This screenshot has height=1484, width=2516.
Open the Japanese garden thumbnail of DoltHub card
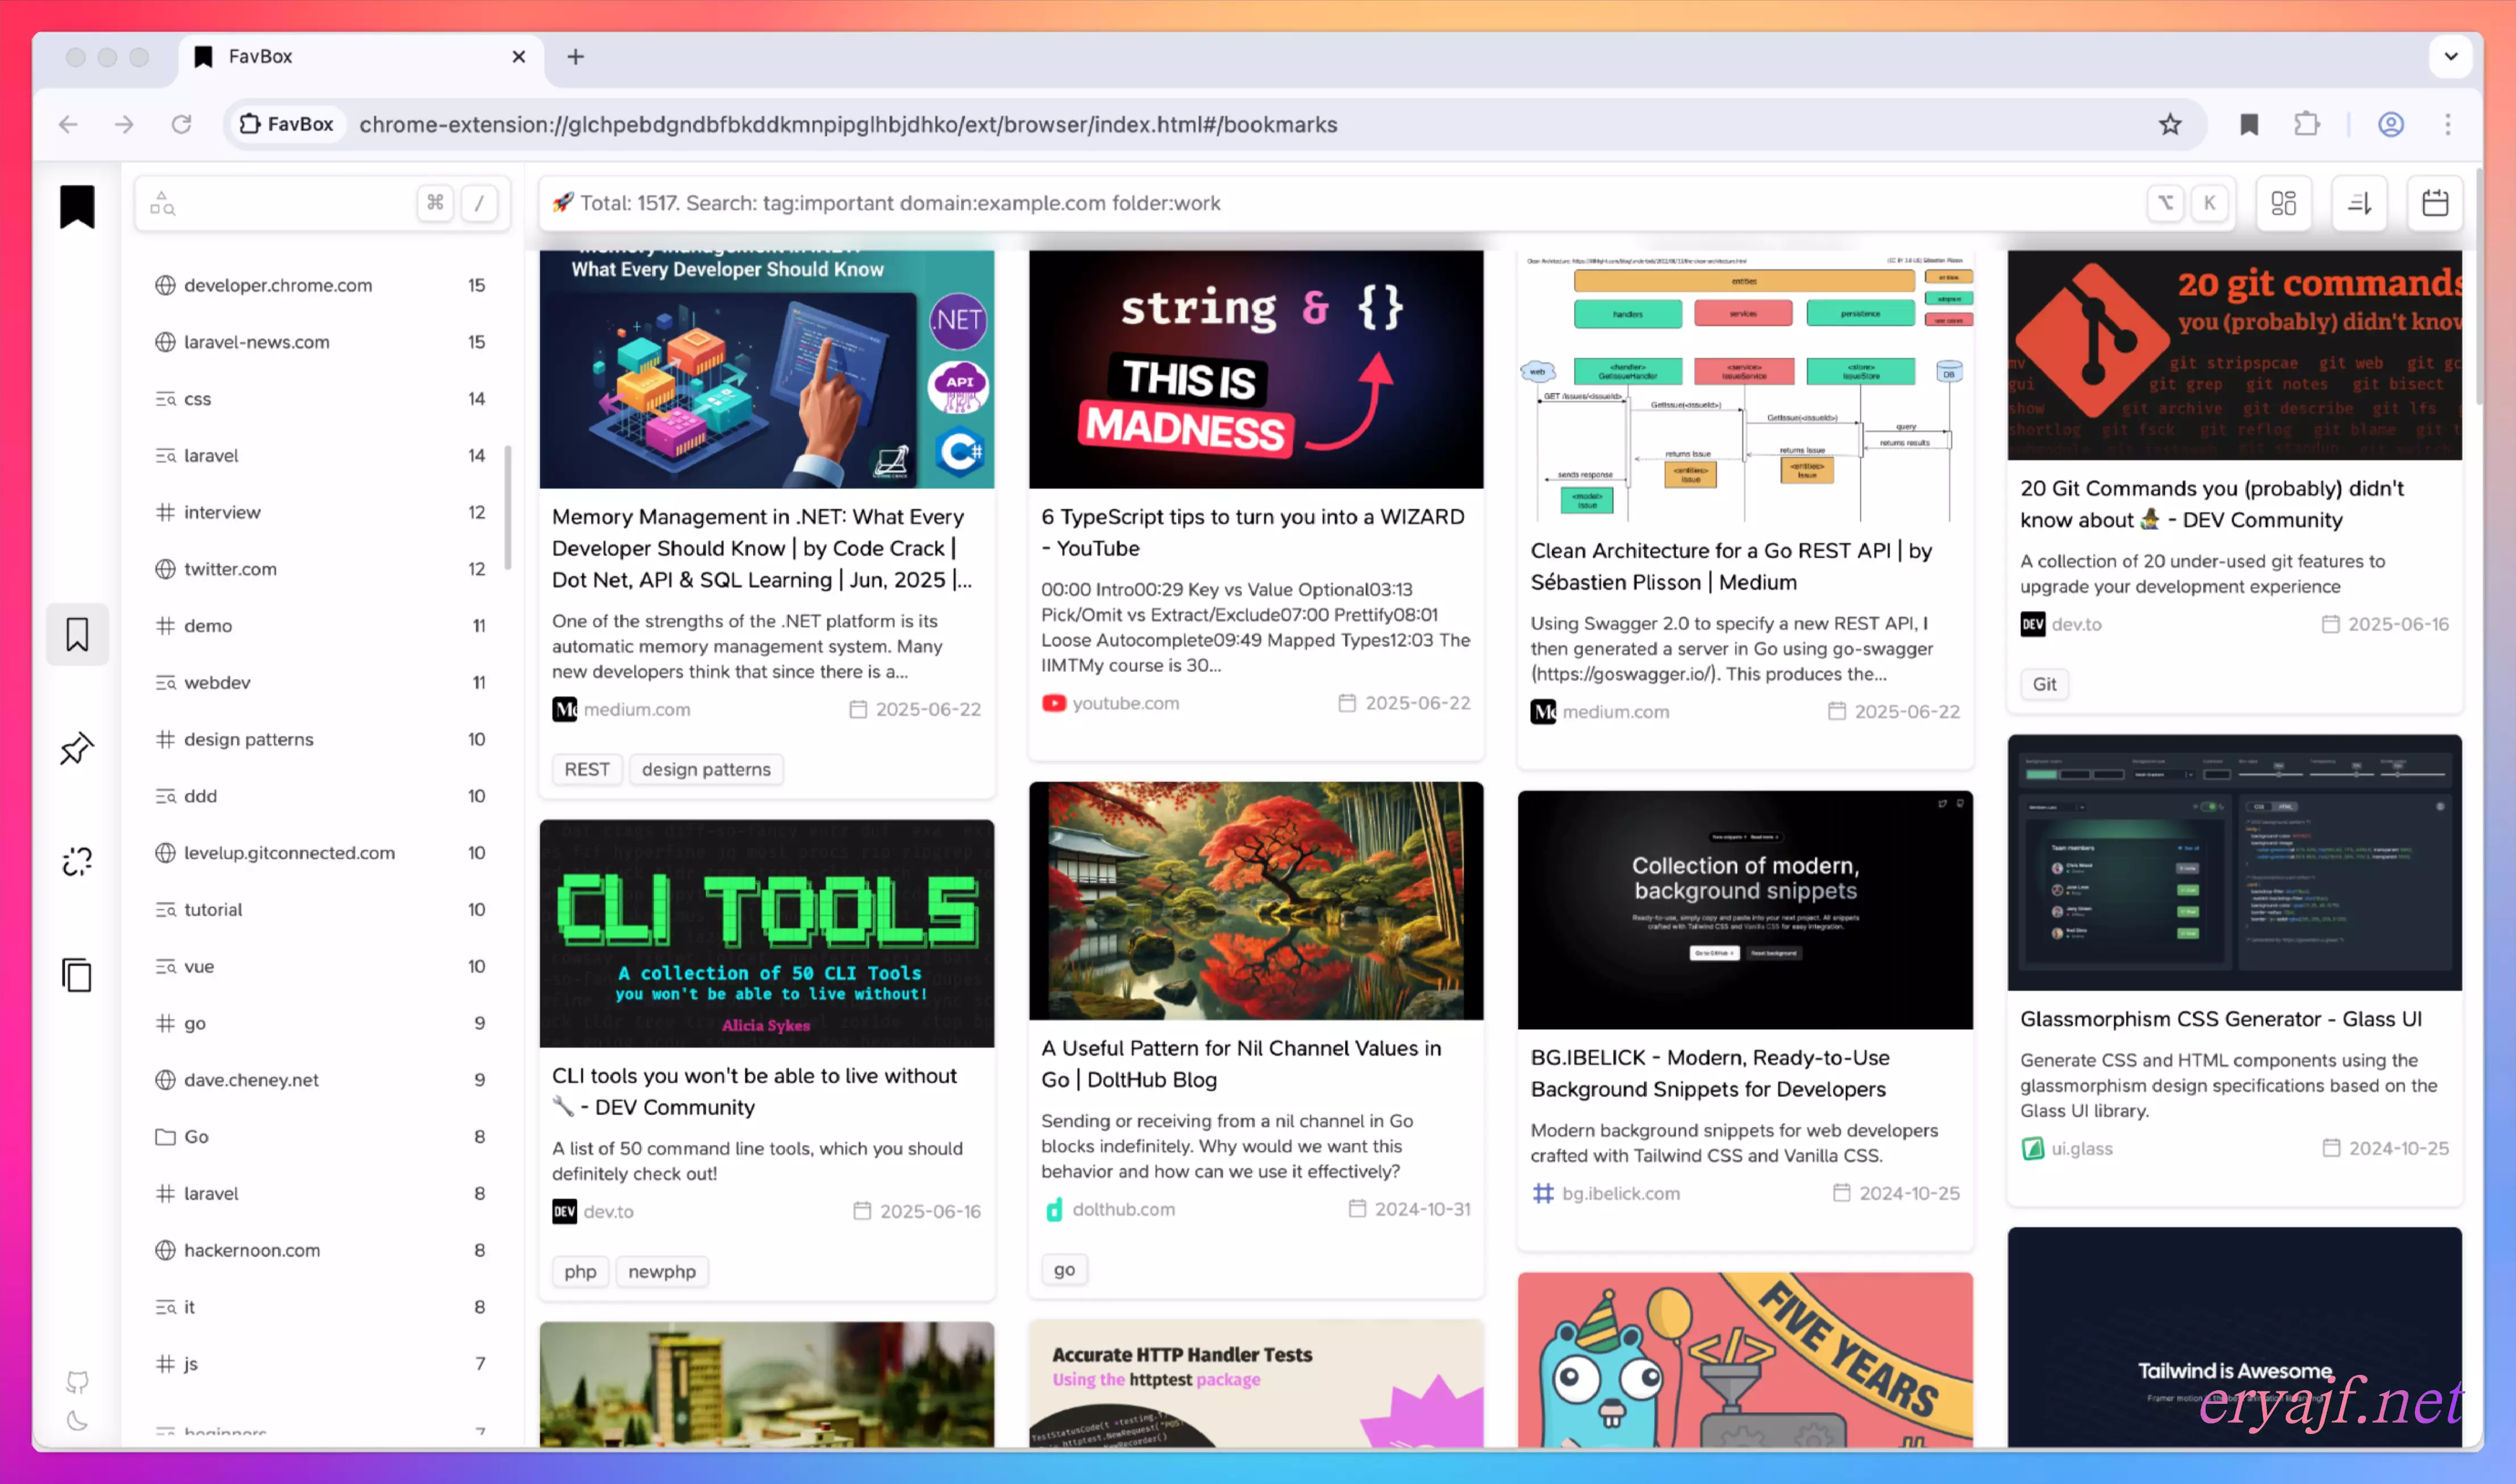point(1256,901)
